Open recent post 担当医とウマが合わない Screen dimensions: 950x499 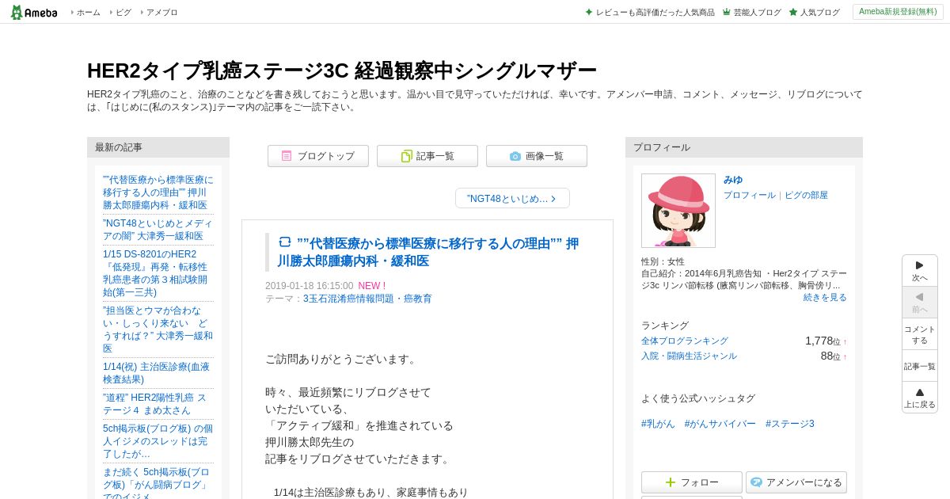(158, 329)
